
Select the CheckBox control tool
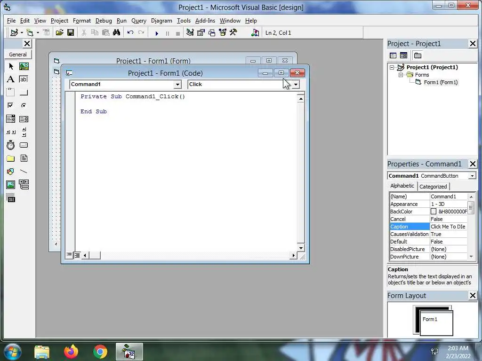11,105
